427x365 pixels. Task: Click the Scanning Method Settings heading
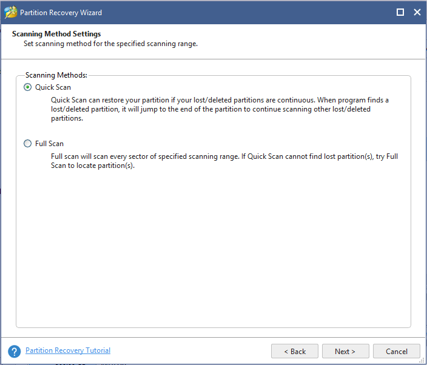pos(56,34)
